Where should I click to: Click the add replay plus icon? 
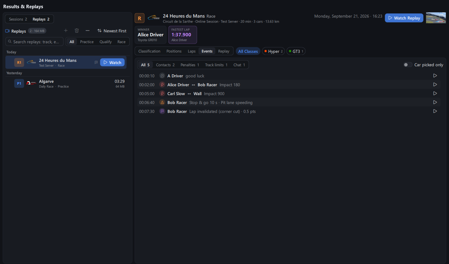66,31
